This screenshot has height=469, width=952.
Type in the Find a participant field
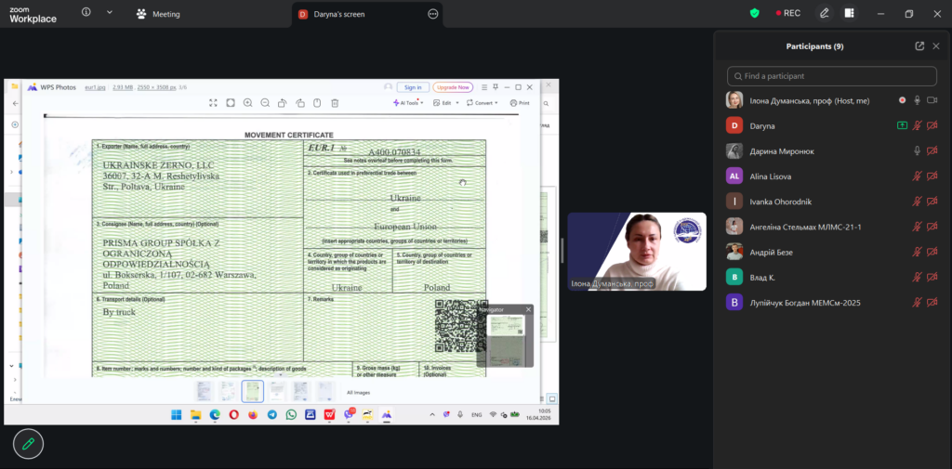tap(832, 76)
